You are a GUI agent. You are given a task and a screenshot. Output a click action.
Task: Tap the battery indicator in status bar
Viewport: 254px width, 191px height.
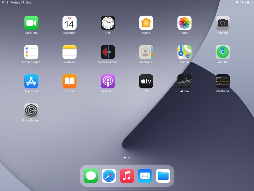point(250,2)
